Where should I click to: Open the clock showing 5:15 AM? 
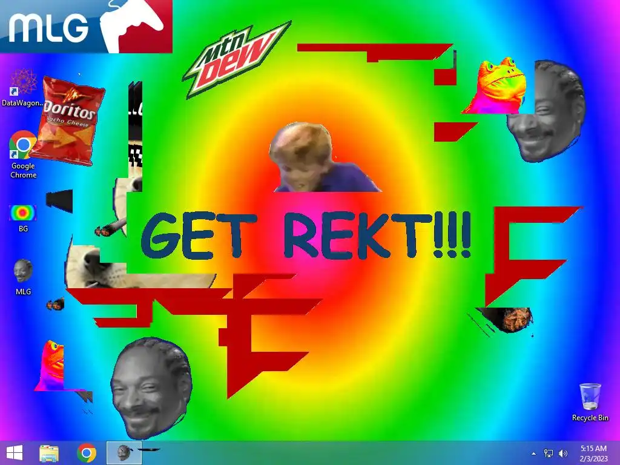coord(593,453)
